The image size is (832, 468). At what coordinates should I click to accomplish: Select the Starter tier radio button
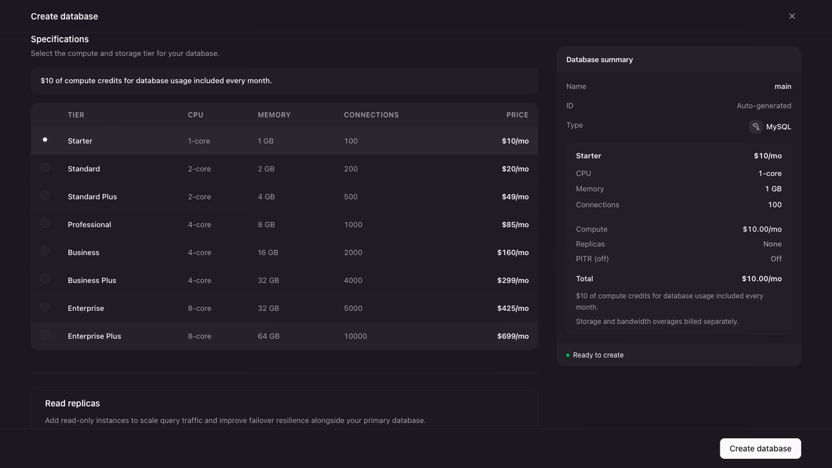pos(45,140)
